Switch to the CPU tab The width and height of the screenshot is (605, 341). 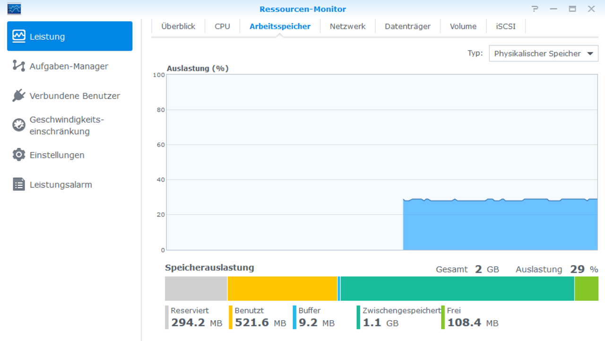coord(222,26)
